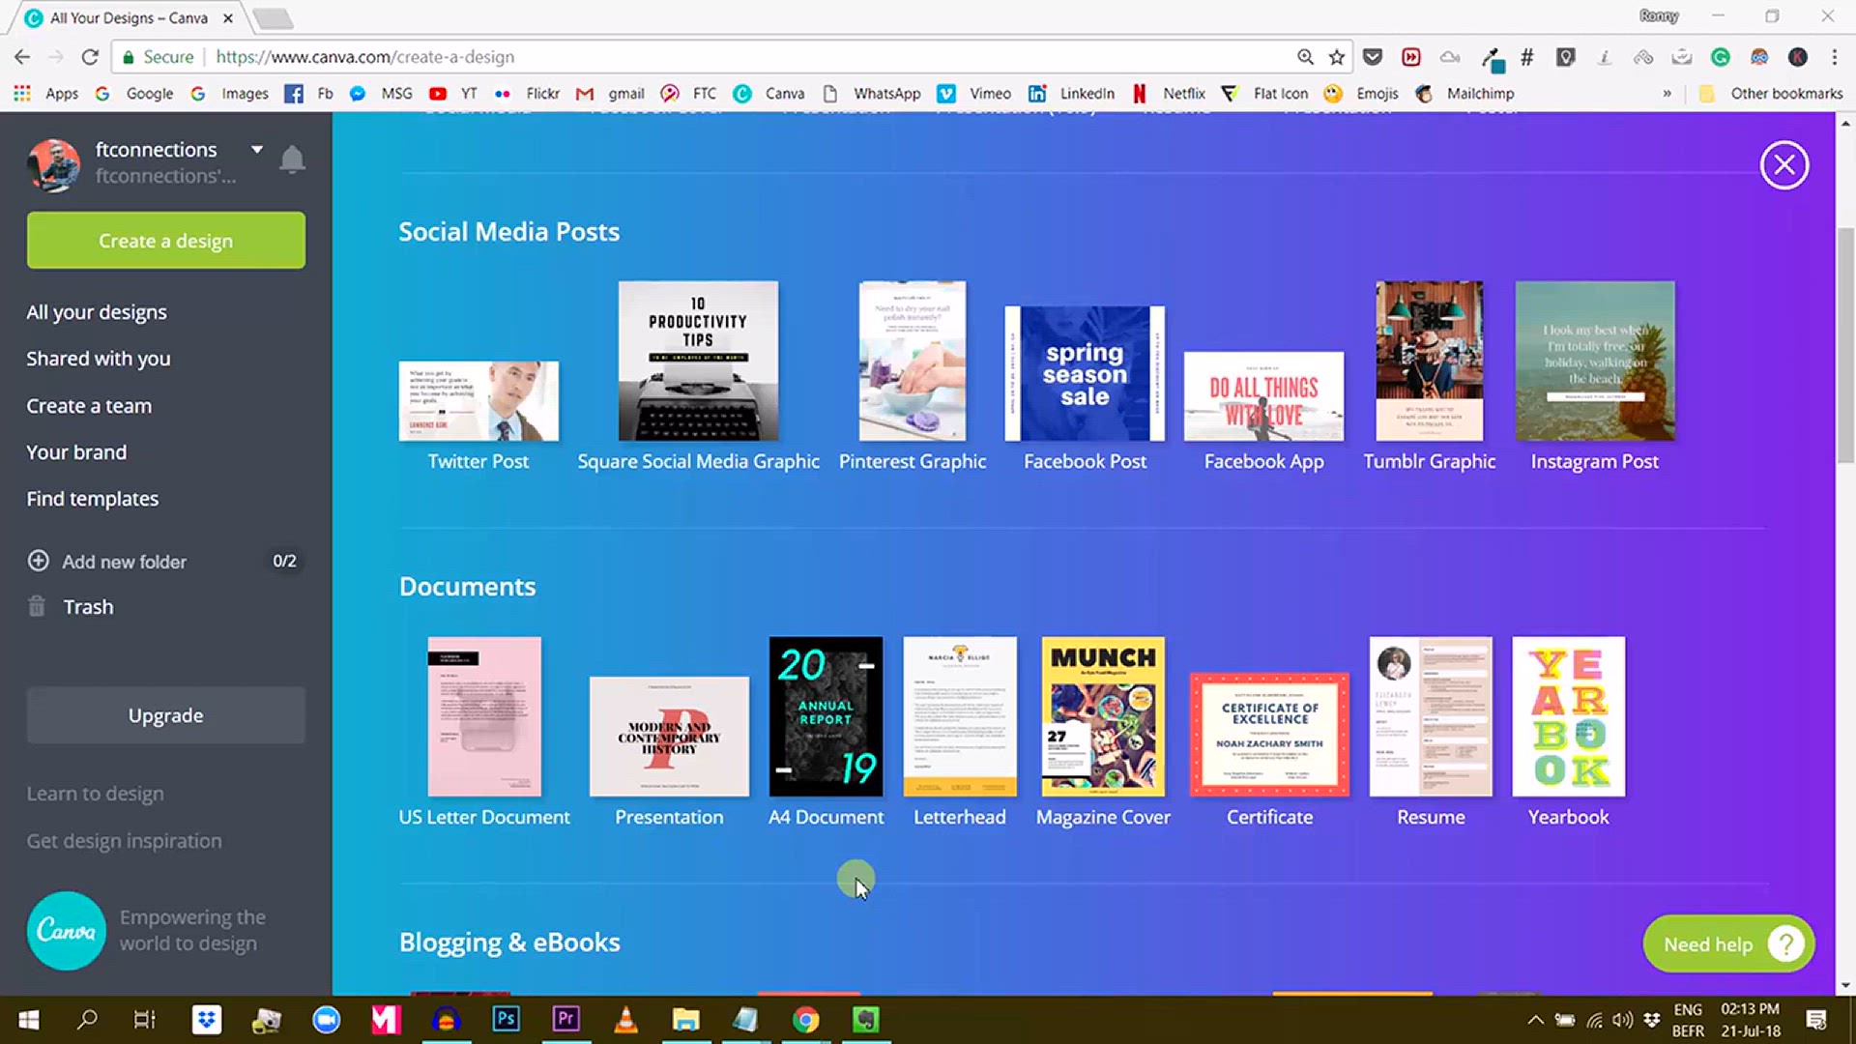Open the Mailchimp bookmark

pyautogui.click(x=1464, y=94)
